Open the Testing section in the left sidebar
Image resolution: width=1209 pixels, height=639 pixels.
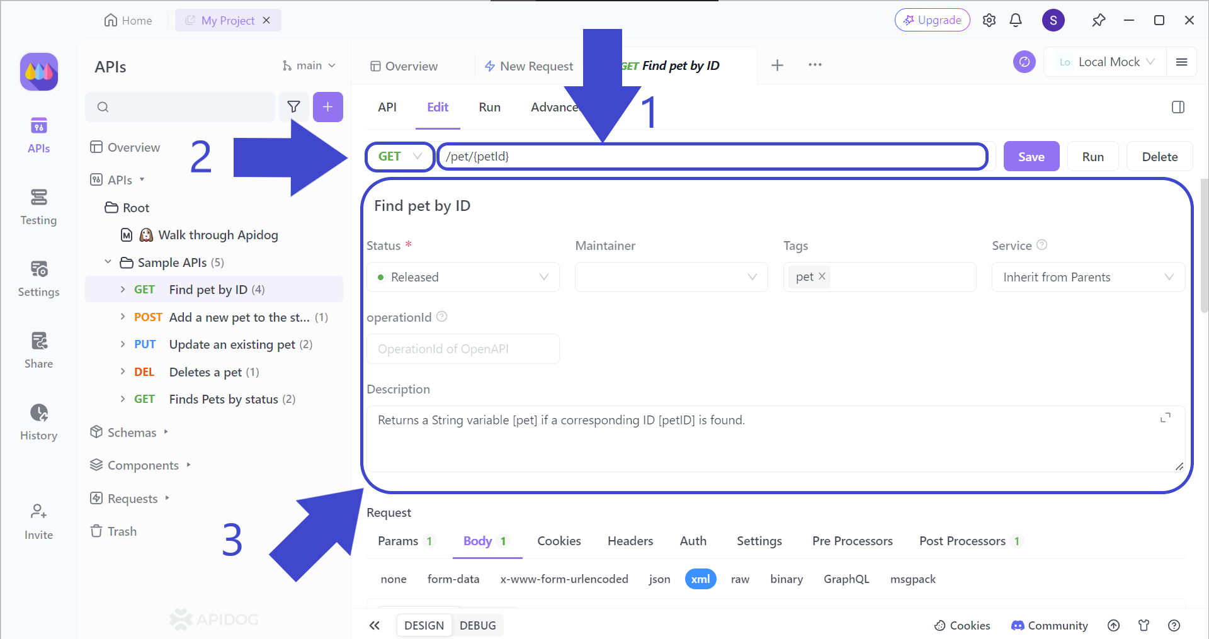38,208
